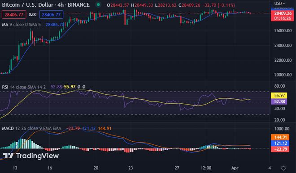Click the yellow RSI value label 55.97
Screen dimensions: 296x173
(279, 96)
